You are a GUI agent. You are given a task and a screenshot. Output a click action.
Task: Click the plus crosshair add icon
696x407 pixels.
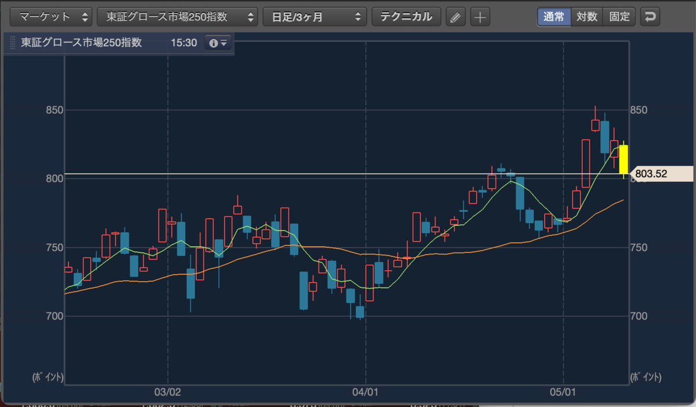point(480,17)
